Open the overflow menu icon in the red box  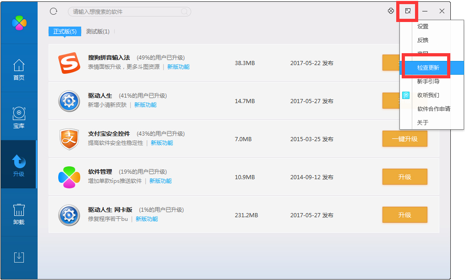coord(407,11)
